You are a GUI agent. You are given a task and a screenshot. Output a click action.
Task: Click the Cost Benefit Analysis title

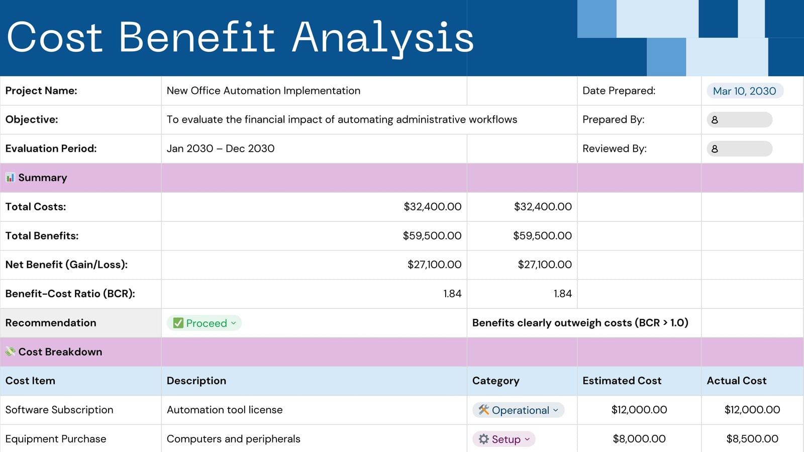point(240,38)
